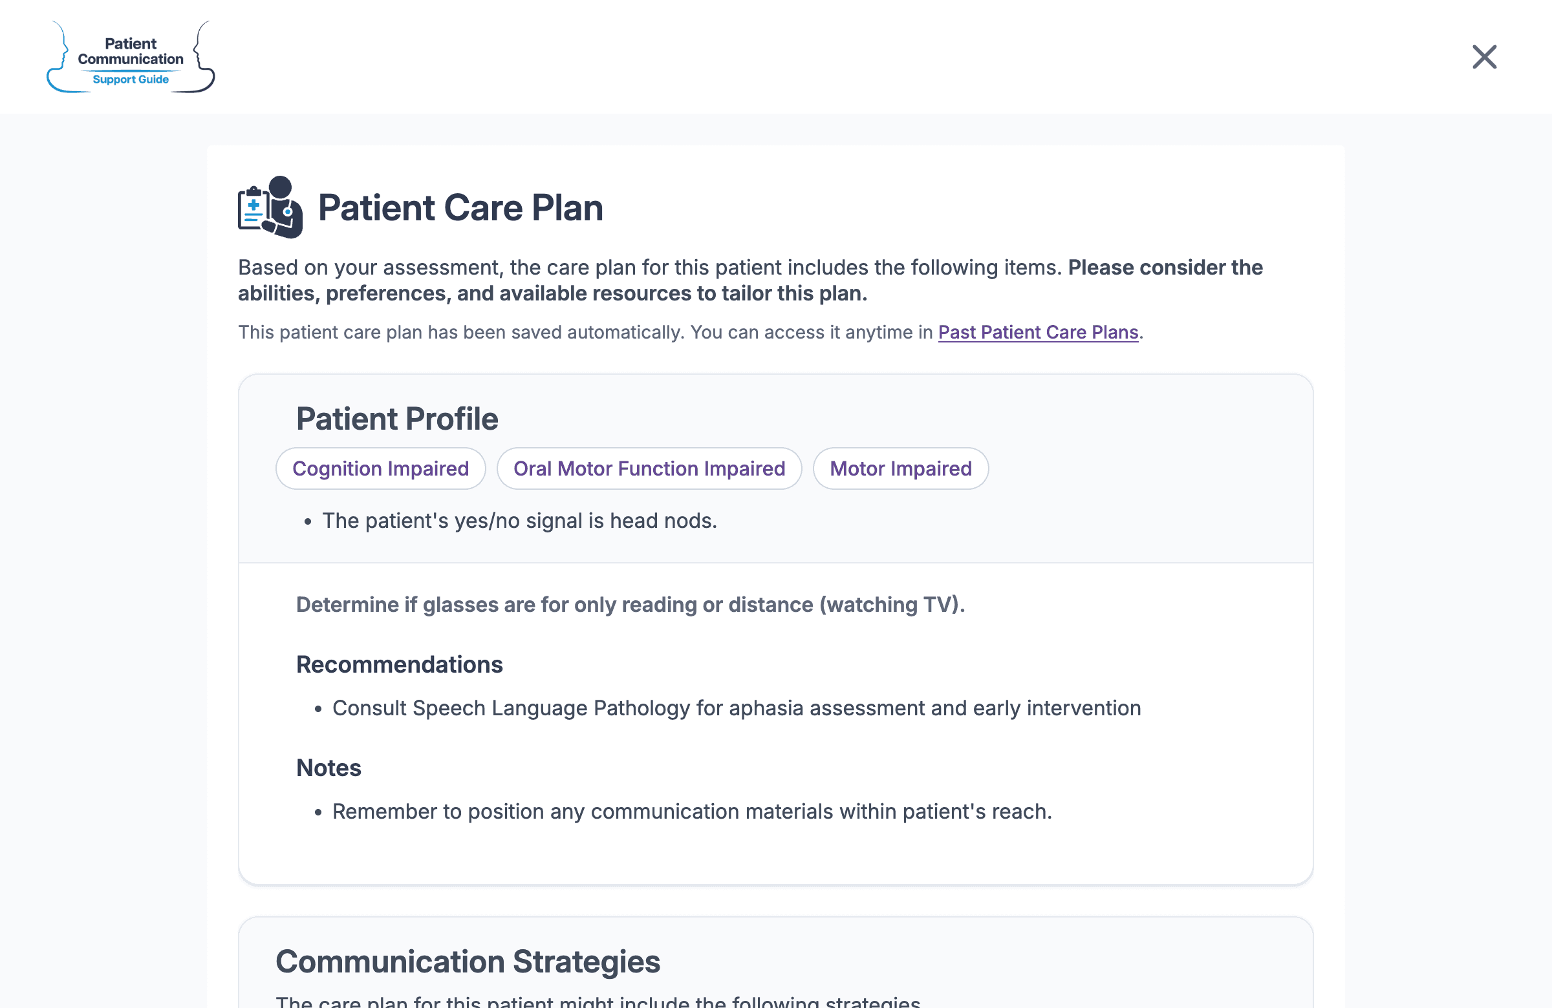This screenshot has height=1008, width=1552.
Task: Click the yes/no signal head nods bullet
Action: 519,521
